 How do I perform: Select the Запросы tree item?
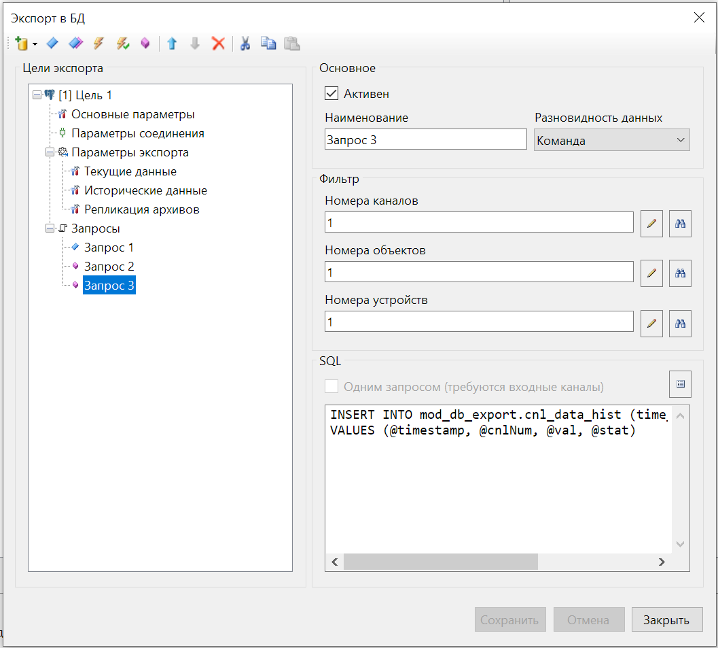point(95,228)
